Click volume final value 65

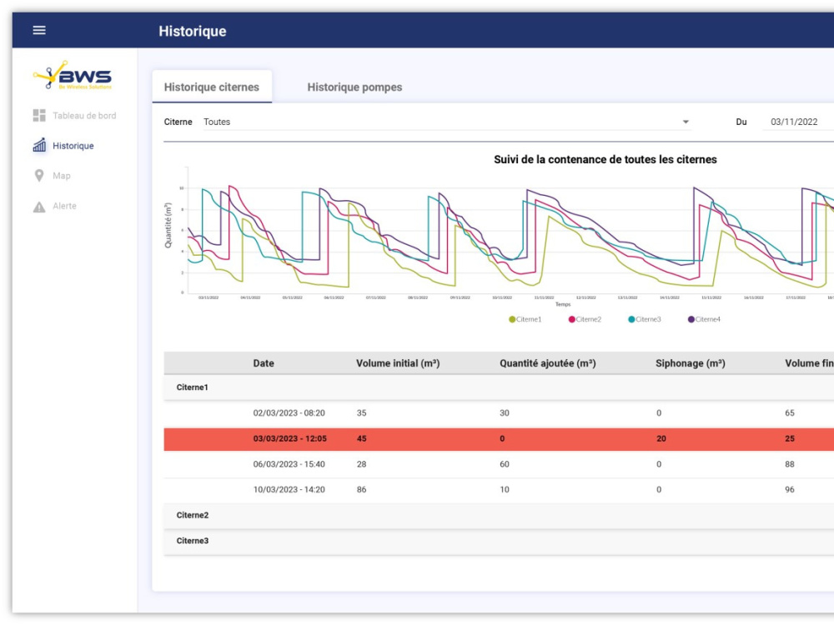[x=790, y=413]
